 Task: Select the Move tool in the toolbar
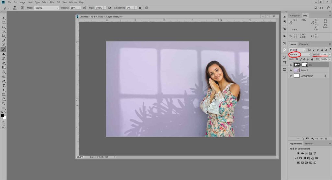pyautogui.click(x=4, y=18)
